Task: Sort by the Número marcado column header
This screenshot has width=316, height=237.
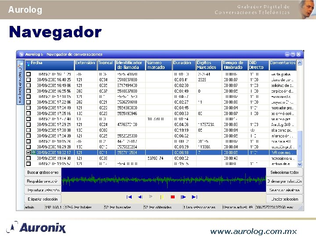Action: tap(159, 65)
